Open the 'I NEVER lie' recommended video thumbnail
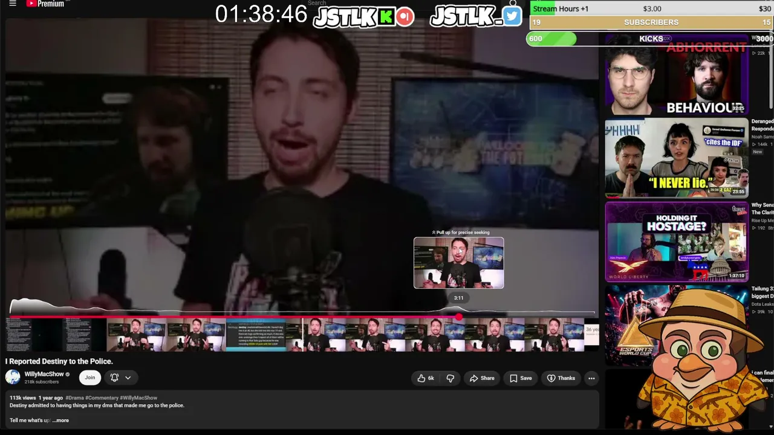 677,158
